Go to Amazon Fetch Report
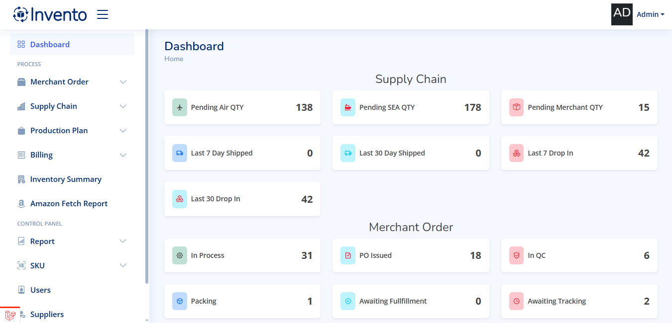The width and height of the screenshot is (672, 323). pos(69,204)
